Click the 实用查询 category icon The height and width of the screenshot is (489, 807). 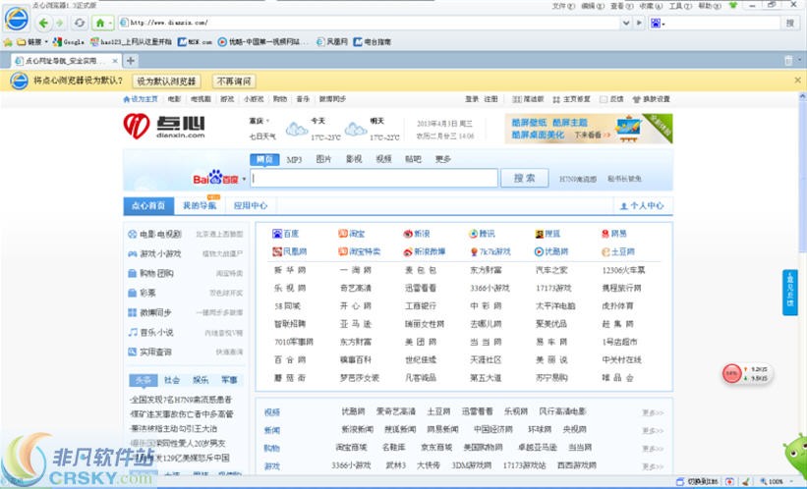point(133,352)
